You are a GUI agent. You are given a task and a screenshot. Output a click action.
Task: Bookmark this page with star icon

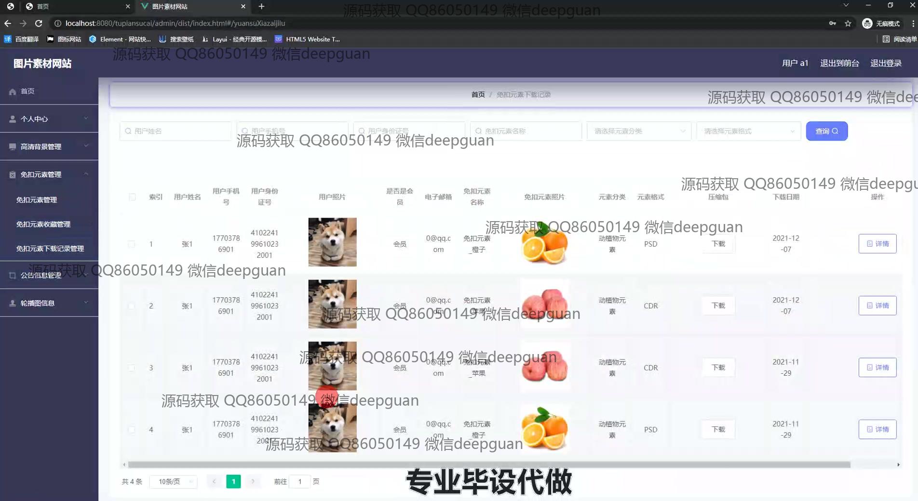pyautogui.click(x=848, y=23)
